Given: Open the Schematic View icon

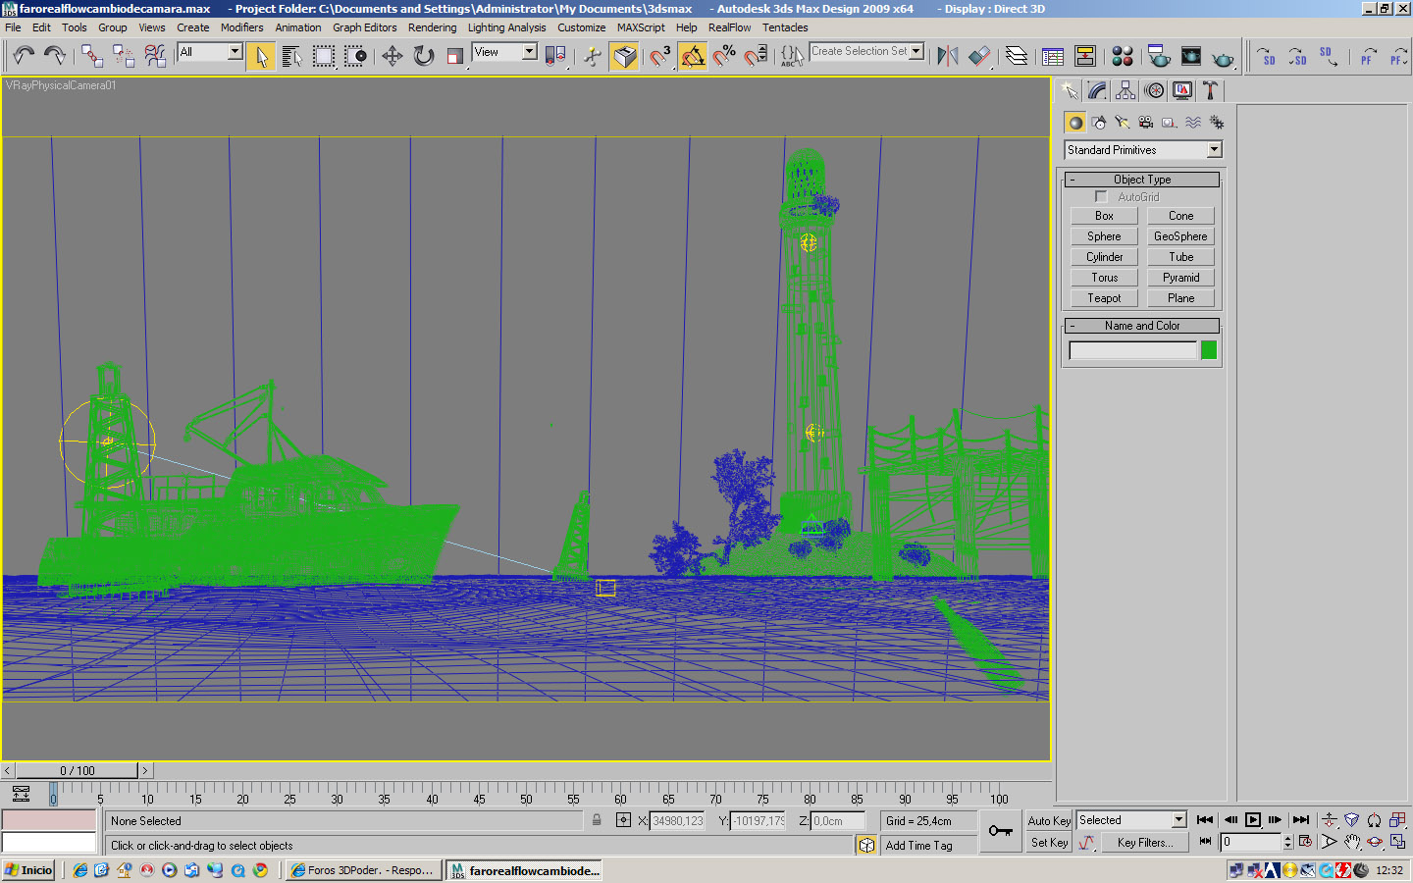Looking at the screenshot, I should point(1085,56).
